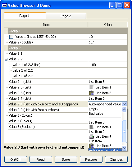This screenshot has width=132, height=167.
Task: Switch to the Page 2 tab
Action: [66, 16]
